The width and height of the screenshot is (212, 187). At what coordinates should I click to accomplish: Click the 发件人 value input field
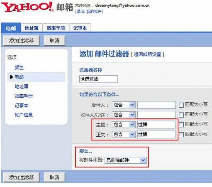click(x=156, y=105)
